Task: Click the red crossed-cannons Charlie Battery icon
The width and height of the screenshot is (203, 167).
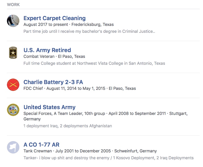Action: click(x=13, y=85)
